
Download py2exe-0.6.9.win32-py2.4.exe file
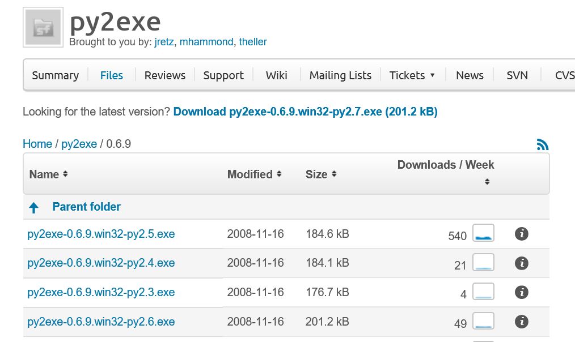pyautogui.click(x=101, y=263)
